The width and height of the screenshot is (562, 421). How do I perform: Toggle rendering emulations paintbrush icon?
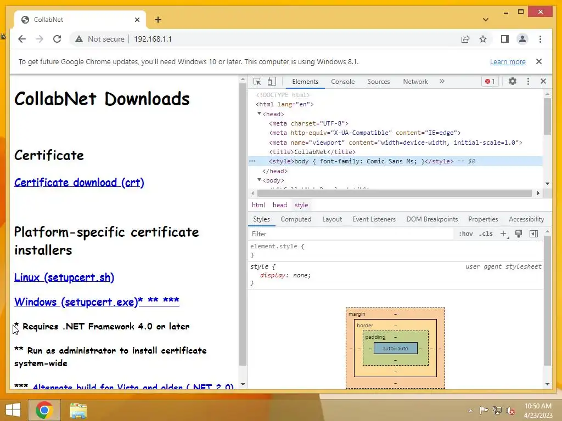point(518,234)
